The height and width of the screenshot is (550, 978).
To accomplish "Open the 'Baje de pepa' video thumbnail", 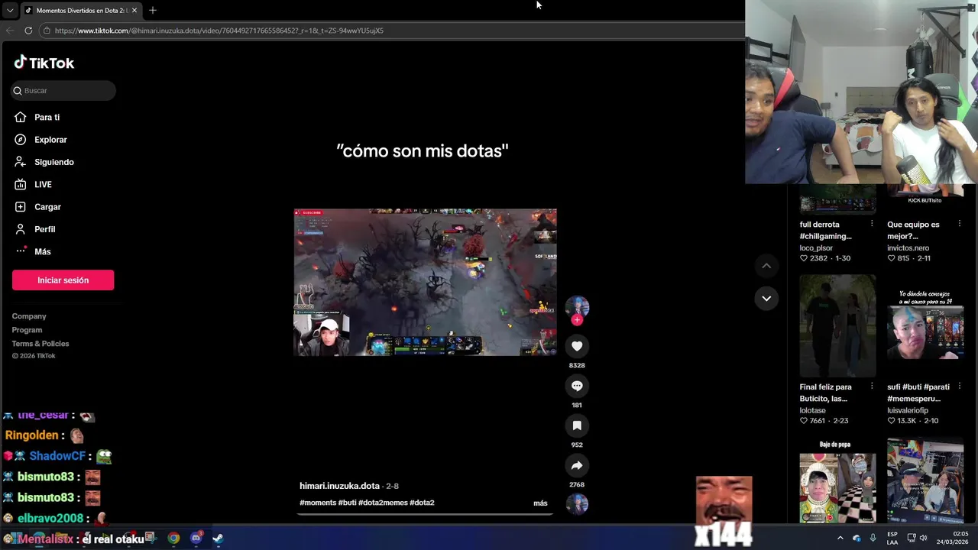I will coord(837,480).
